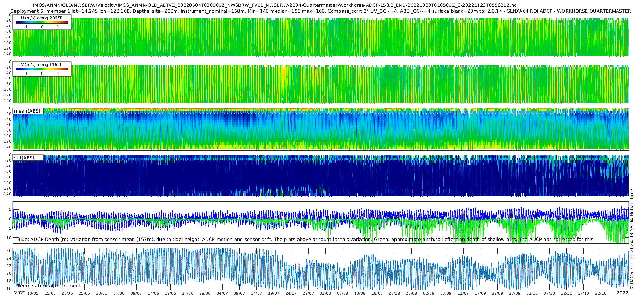Image resolution: width=635 pixels, height=299 pixels.
Task: Click the '03/08' date tick label
Action: click(x=325, y=293)
